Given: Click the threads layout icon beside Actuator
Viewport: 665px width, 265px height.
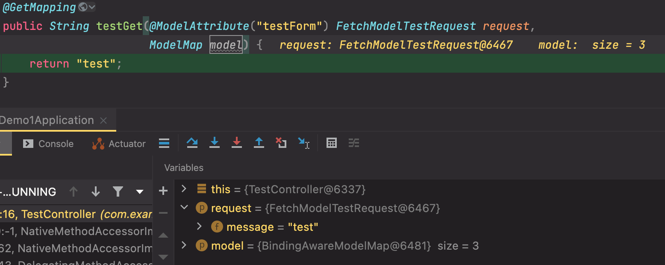Looking at the screenshot, I should [164, 144].
